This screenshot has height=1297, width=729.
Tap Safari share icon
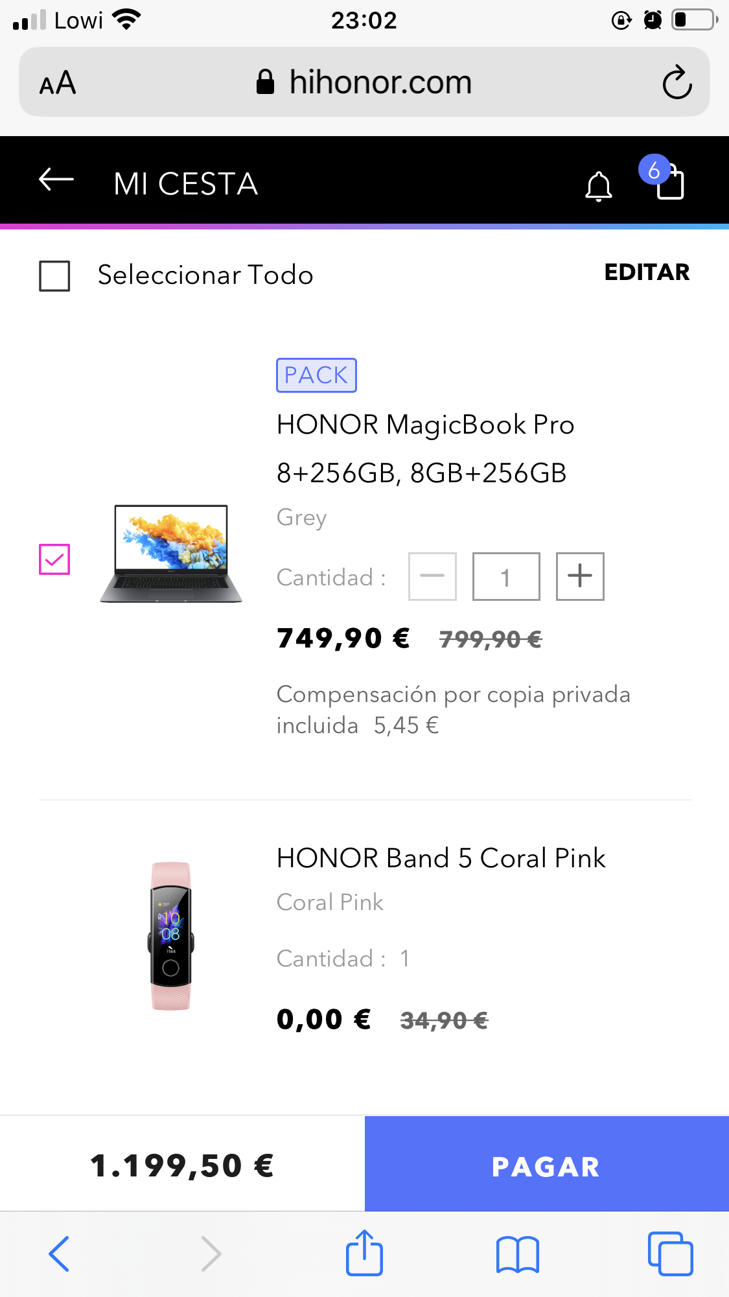pyautogui.click(x=364, y=1253)
